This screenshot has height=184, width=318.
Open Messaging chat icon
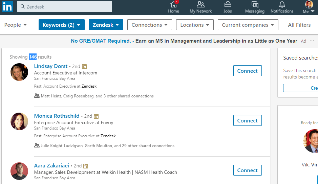coord(255,5)
